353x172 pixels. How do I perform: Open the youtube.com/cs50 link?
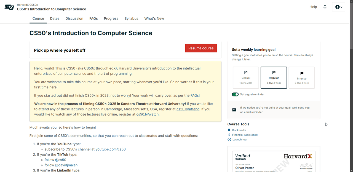pos(111,149)
